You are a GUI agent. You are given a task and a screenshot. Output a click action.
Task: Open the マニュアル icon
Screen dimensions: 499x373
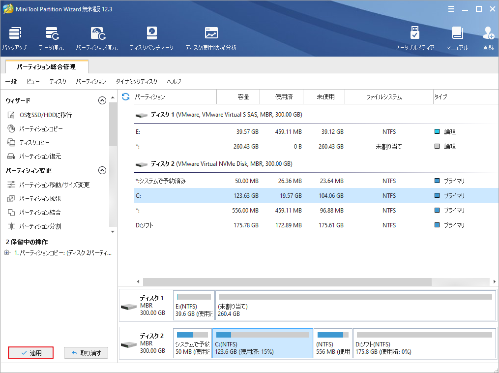coord(457,38)
